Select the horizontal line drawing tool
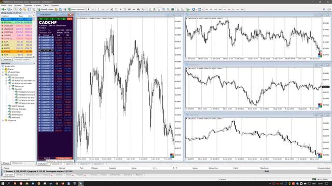Image resolution: width=332 pixels, height=186 pixels. [103, 9]
